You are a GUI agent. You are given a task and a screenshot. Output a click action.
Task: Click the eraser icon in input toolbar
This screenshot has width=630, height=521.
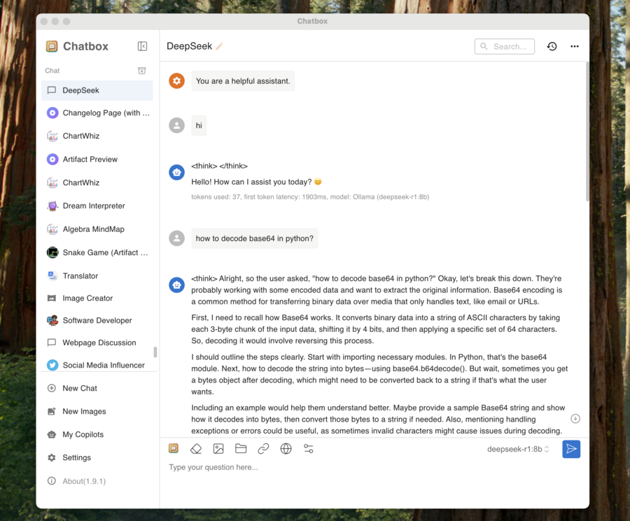tap(196, 449)
